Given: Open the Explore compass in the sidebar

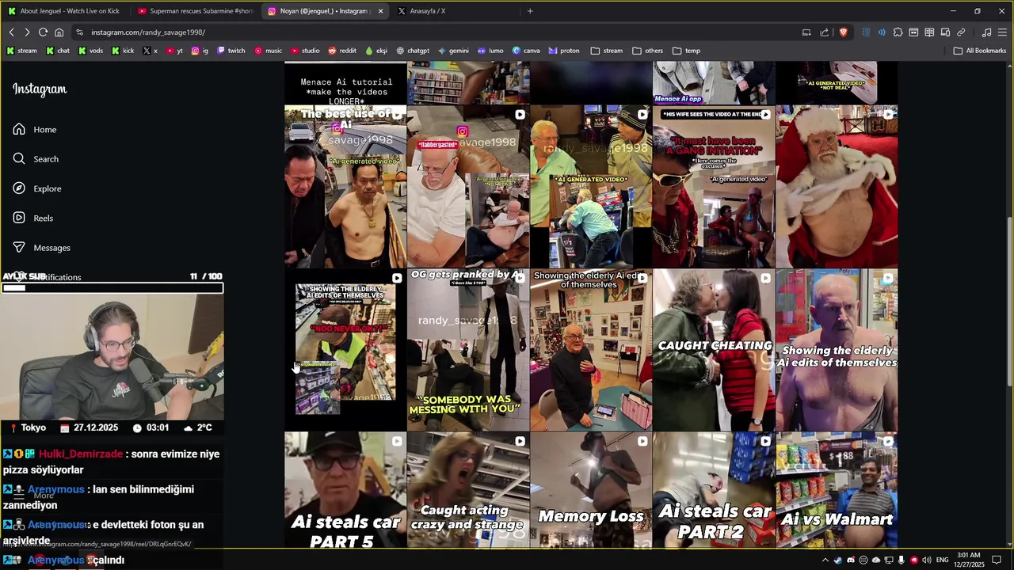Looking at the screenshot, I should point(37,188).
